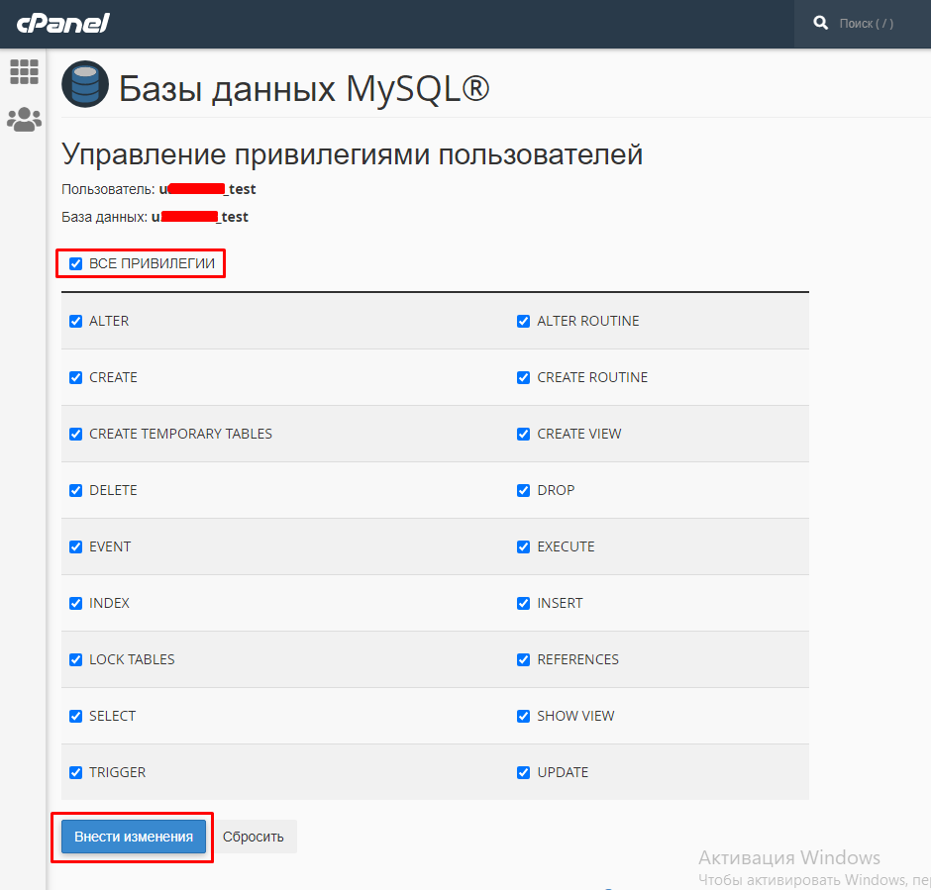Uncheck the INSERT privilege checkbox

(x=524, y=604)
